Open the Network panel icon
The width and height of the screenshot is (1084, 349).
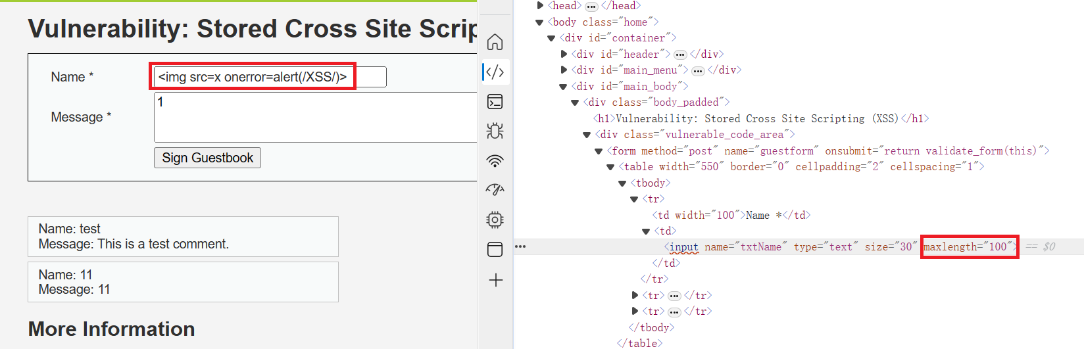495,160
